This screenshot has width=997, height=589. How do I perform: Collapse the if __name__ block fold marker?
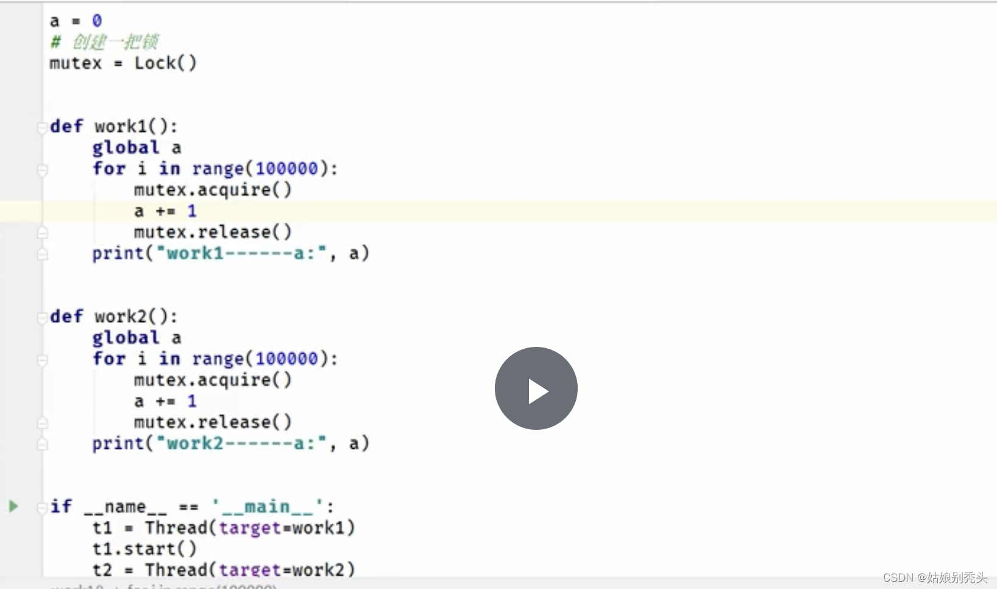tap(42, 507)
